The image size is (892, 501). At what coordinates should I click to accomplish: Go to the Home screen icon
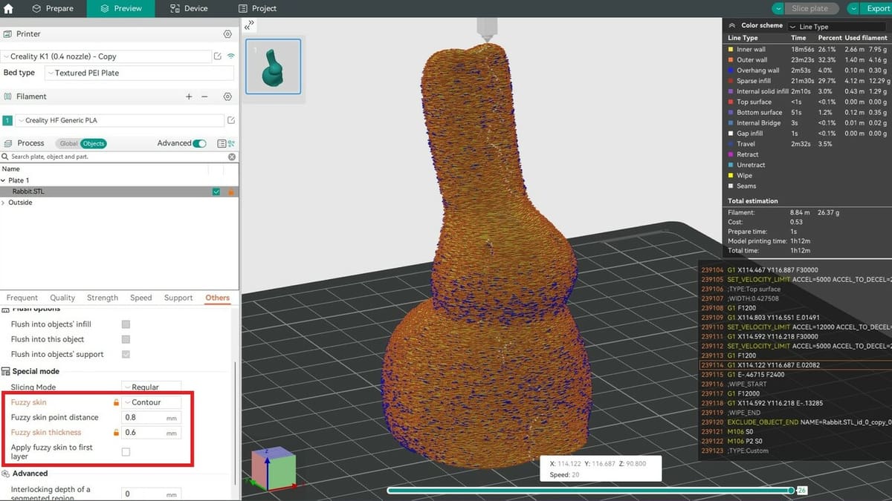click(9, 9)
